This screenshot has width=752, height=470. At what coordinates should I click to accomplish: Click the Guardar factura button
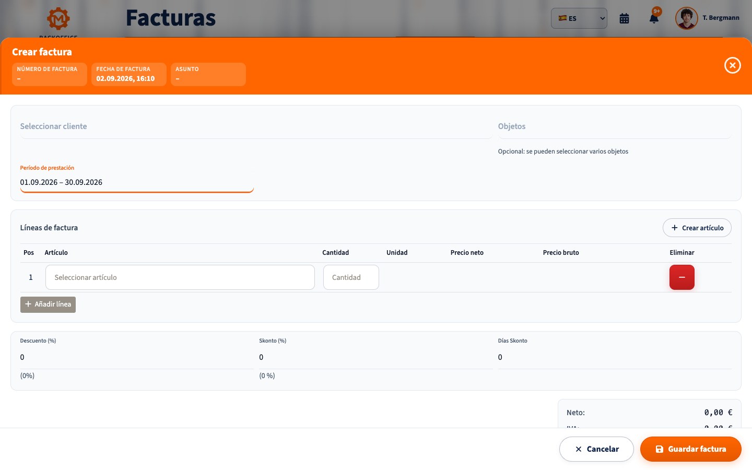tap(691, 449)
